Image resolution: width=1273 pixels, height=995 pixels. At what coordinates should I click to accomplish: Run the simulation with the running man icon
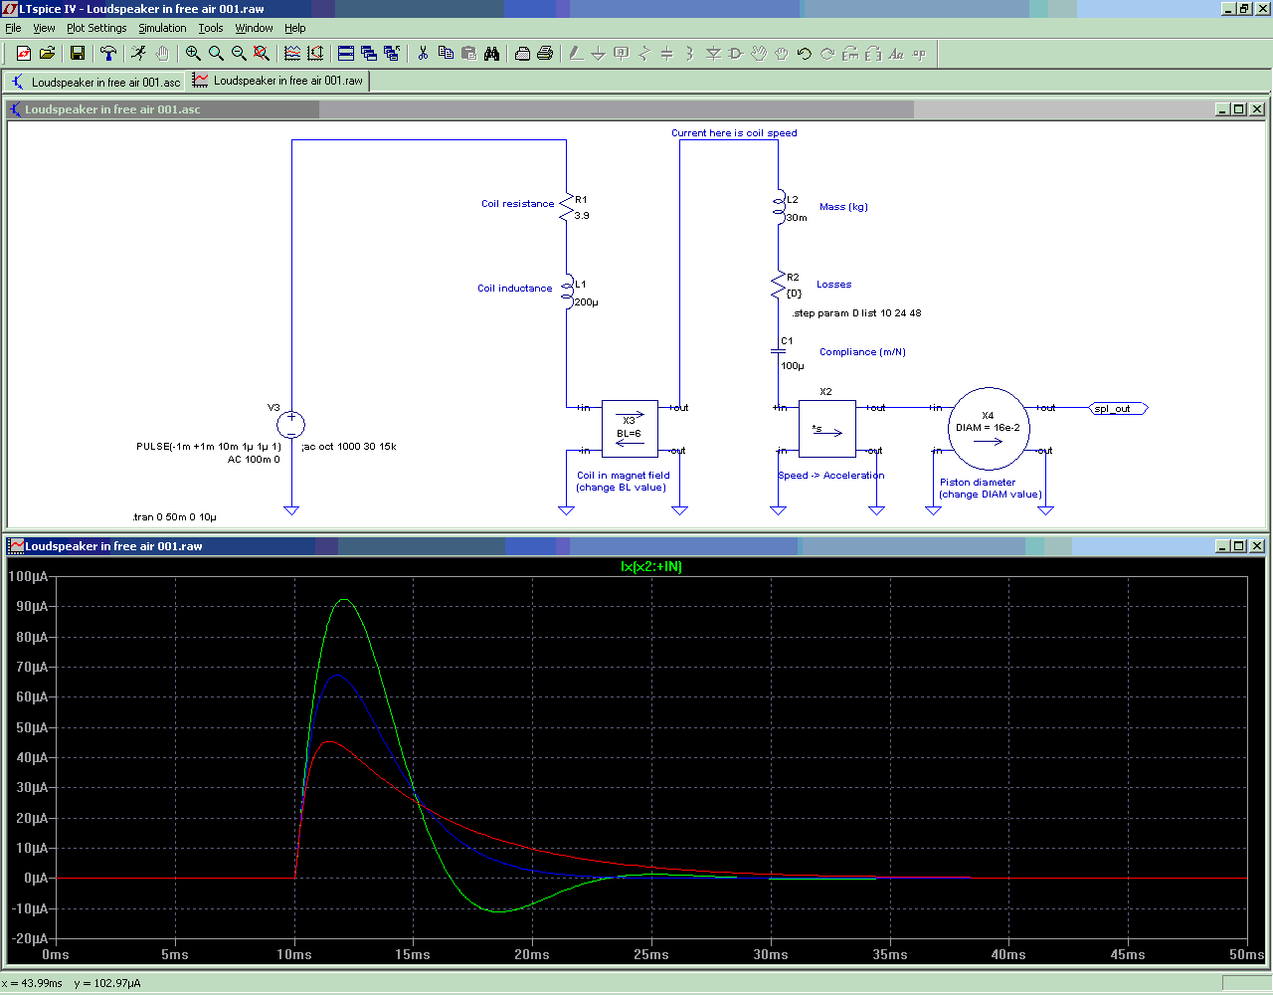click(138, 54)
